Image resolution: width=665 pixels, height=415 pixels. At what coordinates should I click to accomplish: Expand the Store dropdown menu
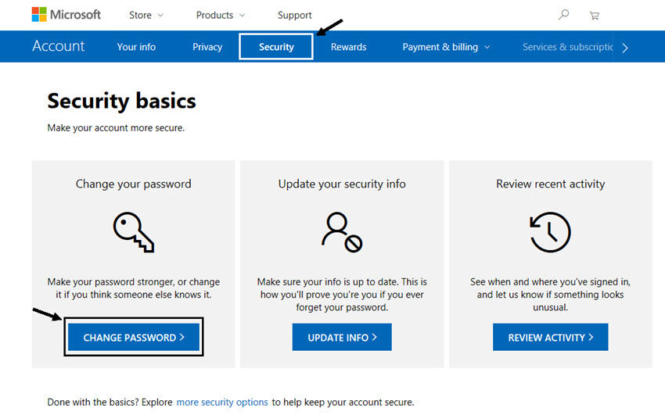(146, 16)
